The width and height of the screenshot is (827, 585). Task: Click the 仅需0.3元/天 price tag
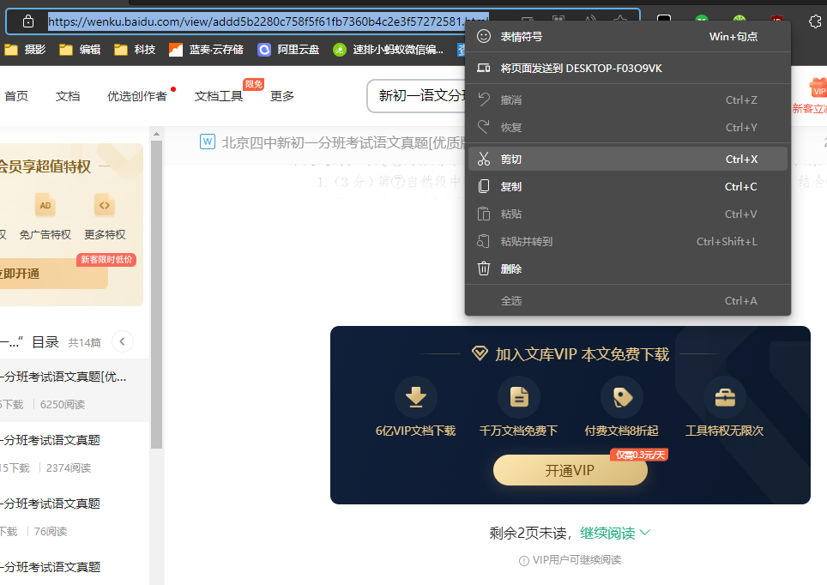click(639, 455)
